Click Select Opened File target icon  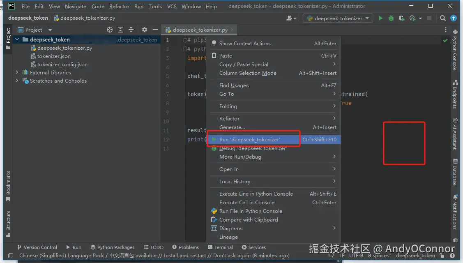tap(110, 30)
